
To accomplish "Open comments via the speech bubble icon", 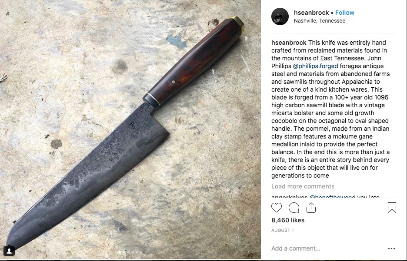I will 294,208.
